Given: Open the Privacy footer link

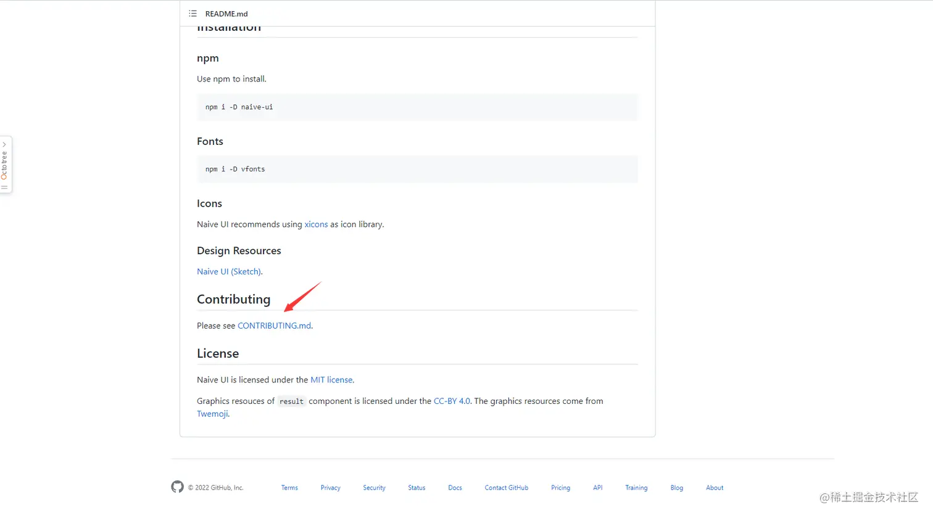Looking at the screenshot, I should [331, 488].
